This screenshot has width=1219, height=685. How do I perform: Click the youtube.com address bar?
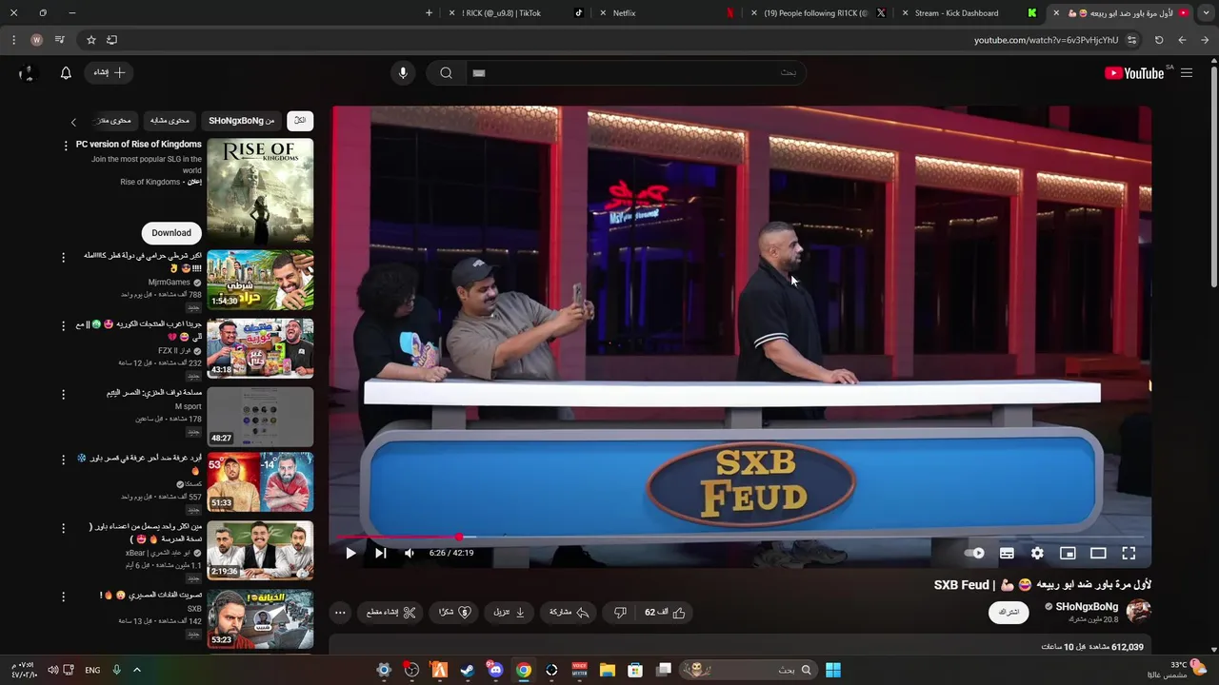tap(1046, 40)
